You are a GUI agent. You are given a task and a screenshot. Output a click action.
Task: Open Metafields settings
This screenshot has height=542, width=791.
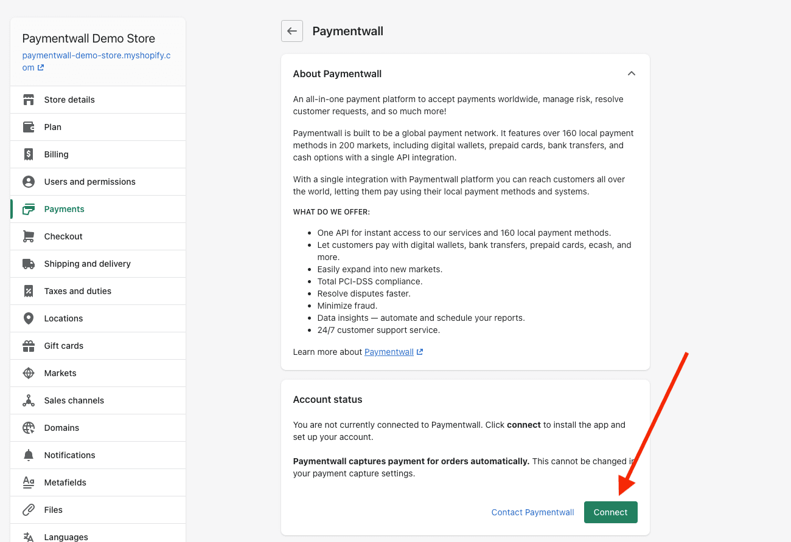98,482
